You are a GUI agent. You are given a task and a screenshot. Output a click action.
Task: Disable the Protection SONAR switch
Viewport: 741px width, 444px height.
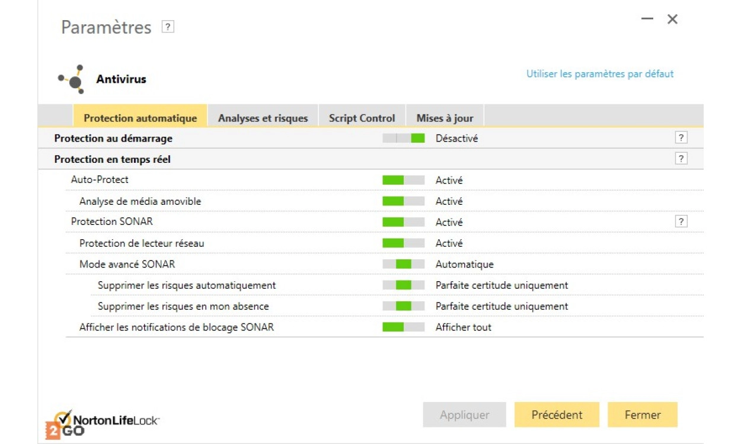(403, 222)
